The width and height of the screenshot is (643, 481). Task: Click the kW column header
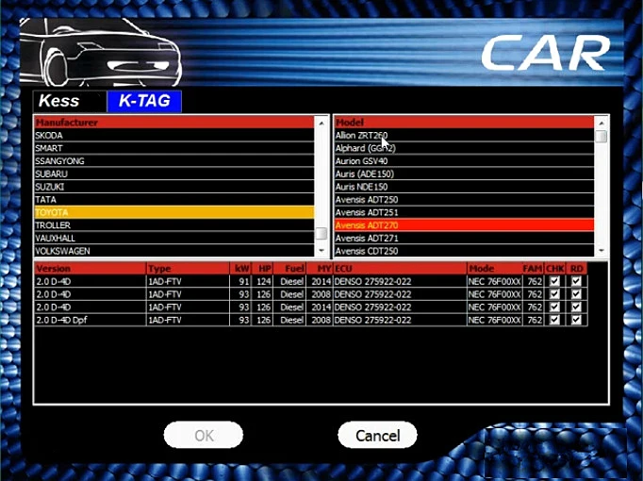(x=241, y=269)
